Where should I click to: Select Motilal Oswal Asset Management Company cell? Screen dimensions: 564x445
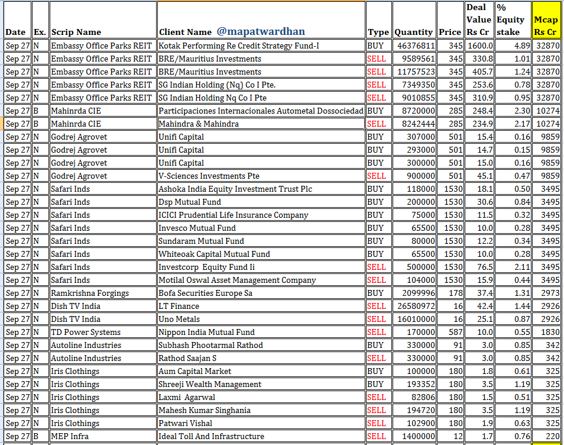click(261, 280)
